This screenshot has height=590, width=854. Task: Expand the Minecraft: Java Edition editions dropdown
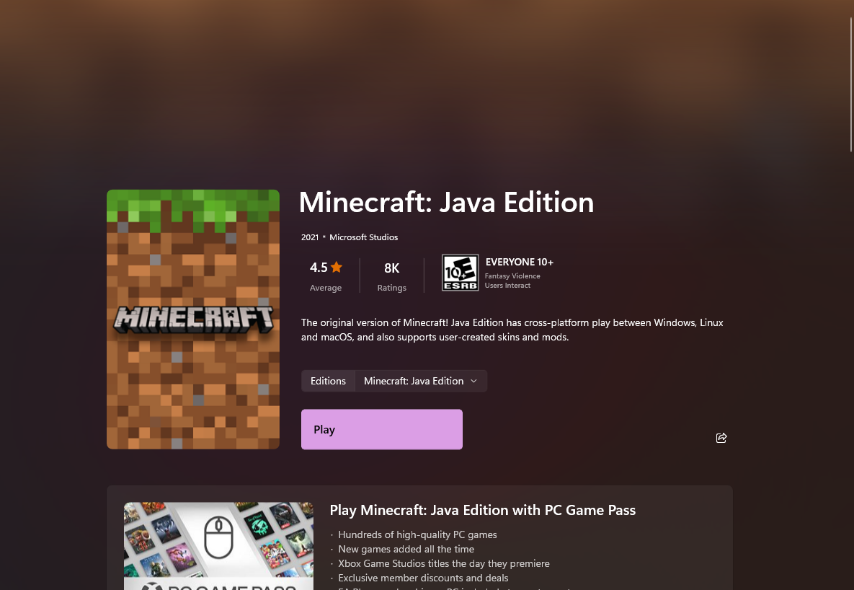[421, 381]
